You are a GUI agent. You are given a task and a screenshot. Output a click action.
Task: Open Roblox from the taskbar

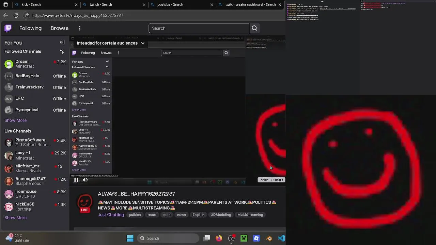tap(256, 238)
